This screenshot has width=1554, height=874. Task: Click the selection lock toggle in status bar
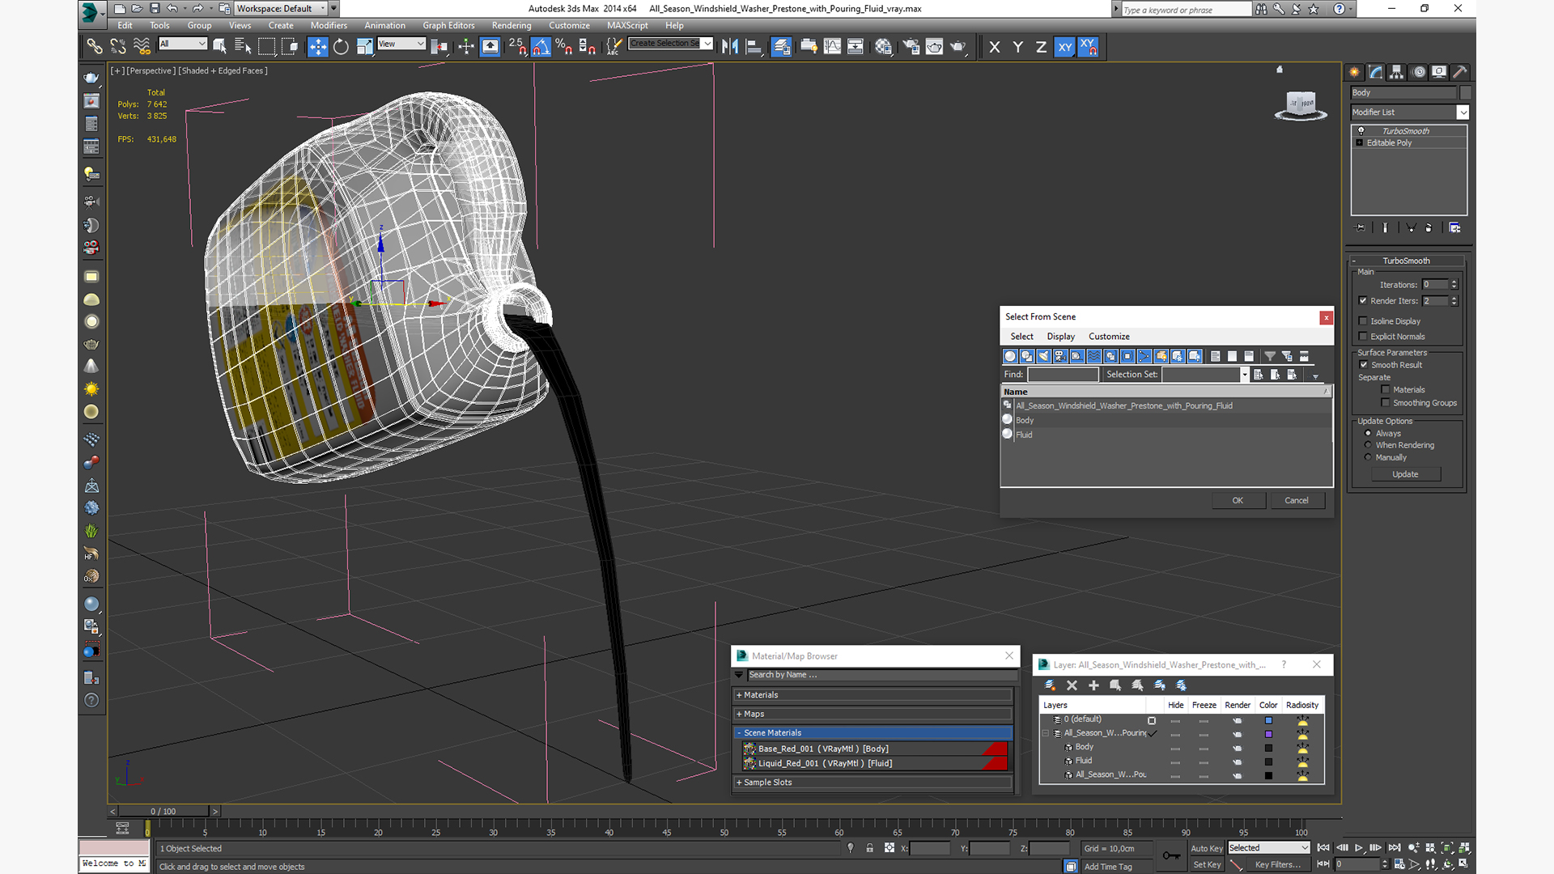[x=869, y=848]
